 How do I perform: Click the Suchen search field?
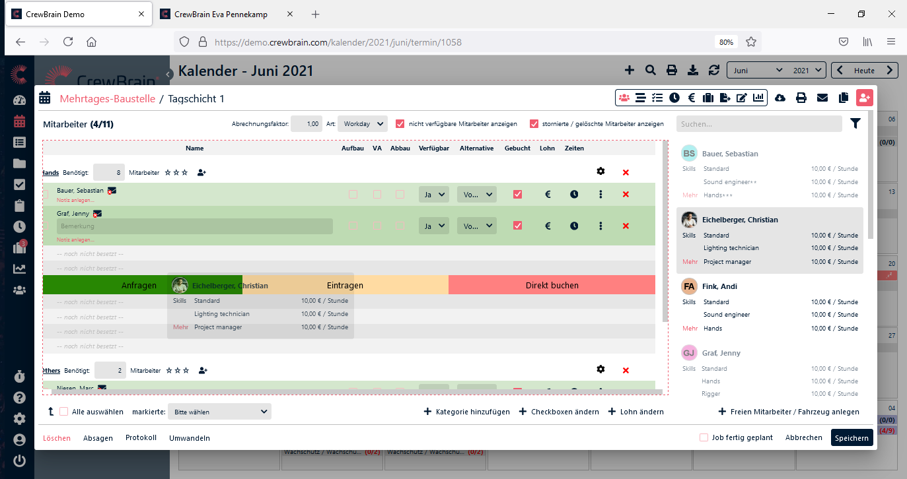[x=758, y=124]
